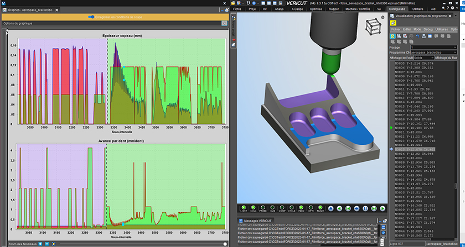
Task: Expand Options du graphique panel button
Action: [224, 24]
